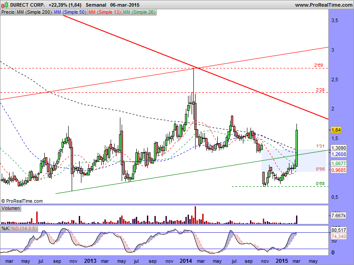Click the 2014 year marker on time axis
The image size is (354, 265).
186,261
